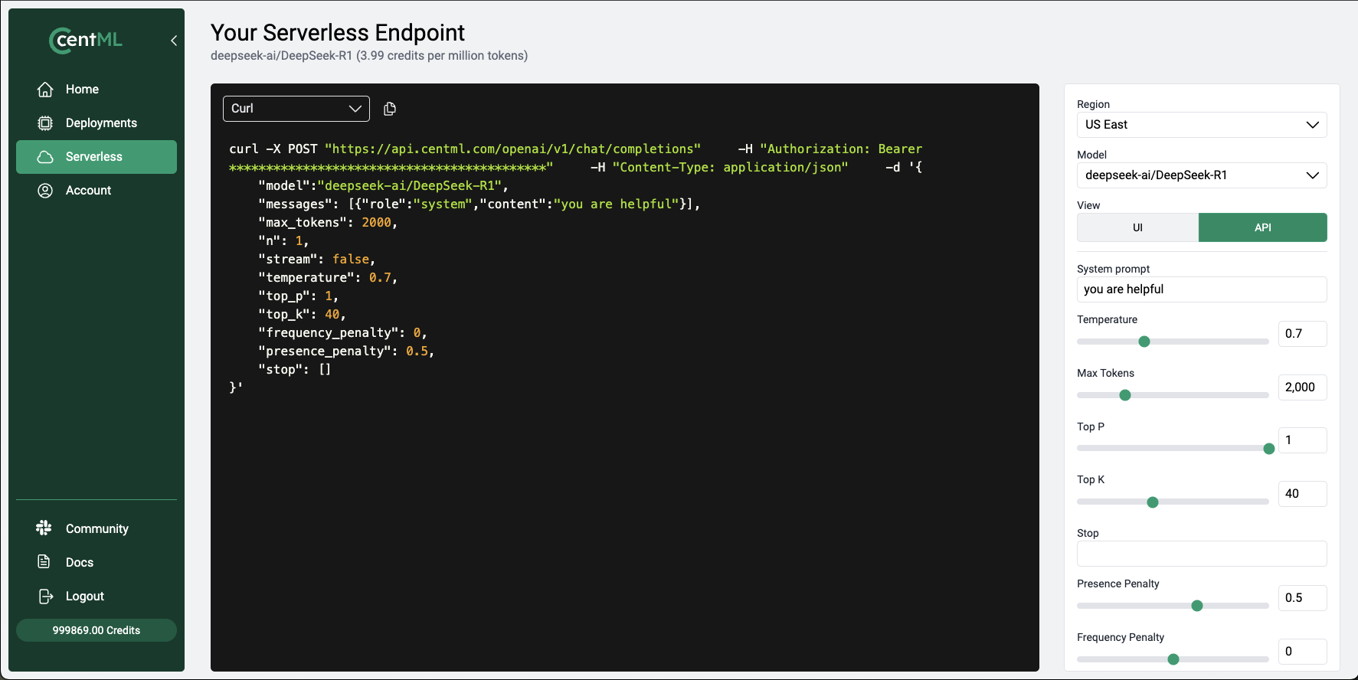Click the CentML logo

coord(86,40)
